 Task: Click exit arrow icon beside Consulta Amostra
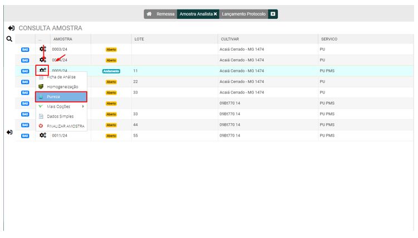tap(11, 28)
